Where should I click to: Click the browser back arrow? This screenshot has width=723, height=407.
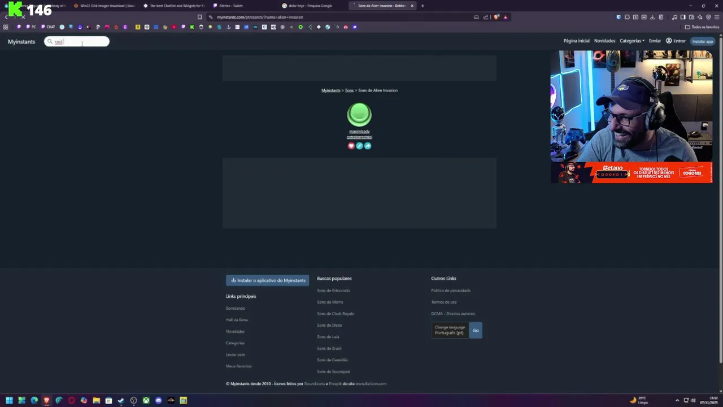coord(6,17)
